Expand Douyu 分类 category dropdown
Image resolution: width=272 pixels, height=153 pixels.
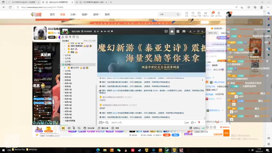tap(73, 14)
